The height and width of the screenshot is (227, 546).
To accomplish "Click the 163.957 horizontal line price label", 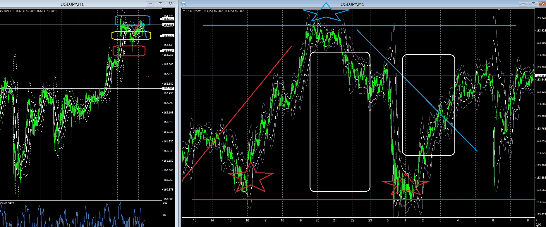I will (x=168, y=19).
